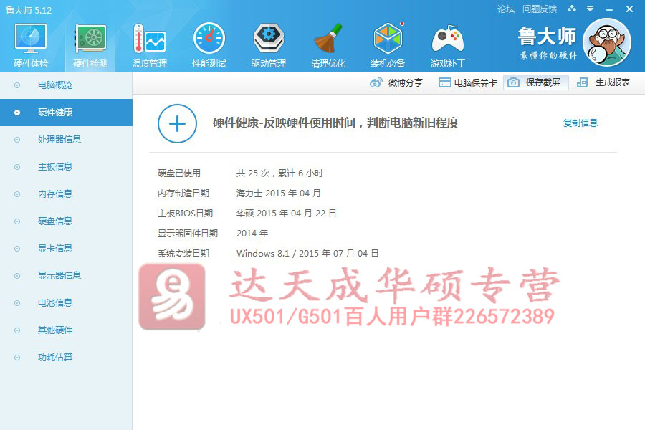Click the radio dot beside 内存信息
Image resolution: width=645 pixels, height=430 pixels.
(x=17, y=194)
